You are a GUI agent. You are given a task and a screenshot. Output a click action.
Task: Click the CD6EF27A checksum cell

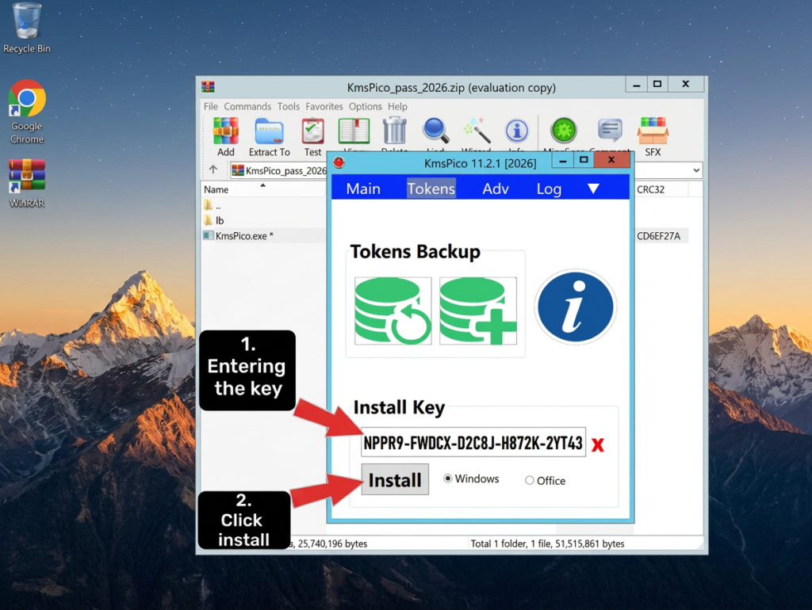[659, 236]
